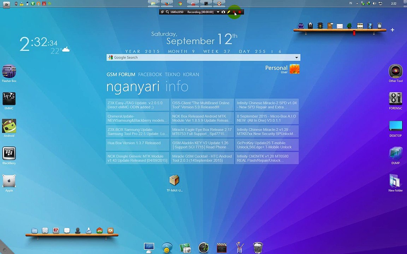Click the bonsai tree icon on top shelf
The height and width of the screenshot is (254, 407).
coord(349,26)
